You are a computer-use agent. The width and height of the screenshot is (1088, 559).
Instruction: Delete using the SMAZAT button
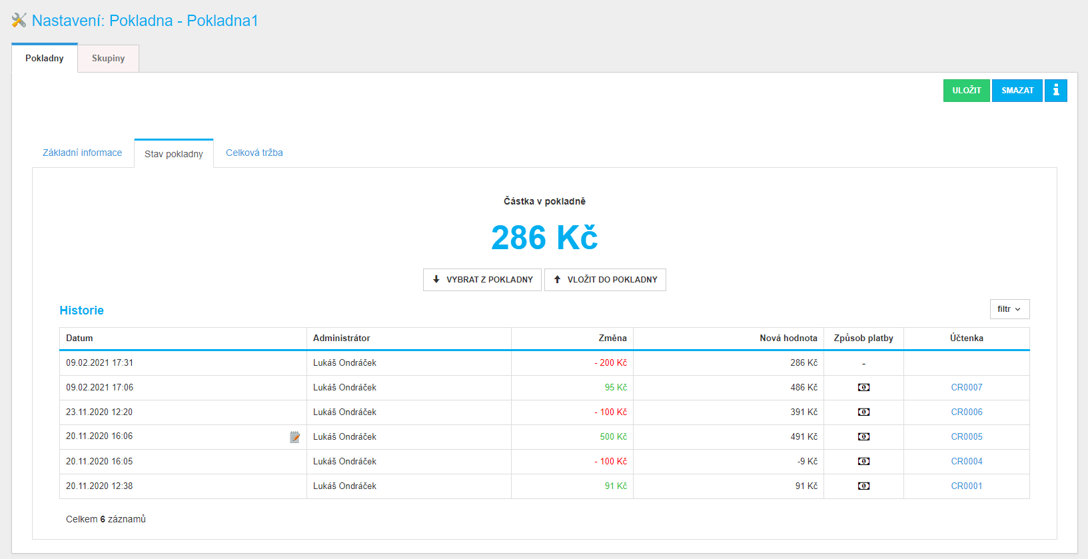[1017, 91]
